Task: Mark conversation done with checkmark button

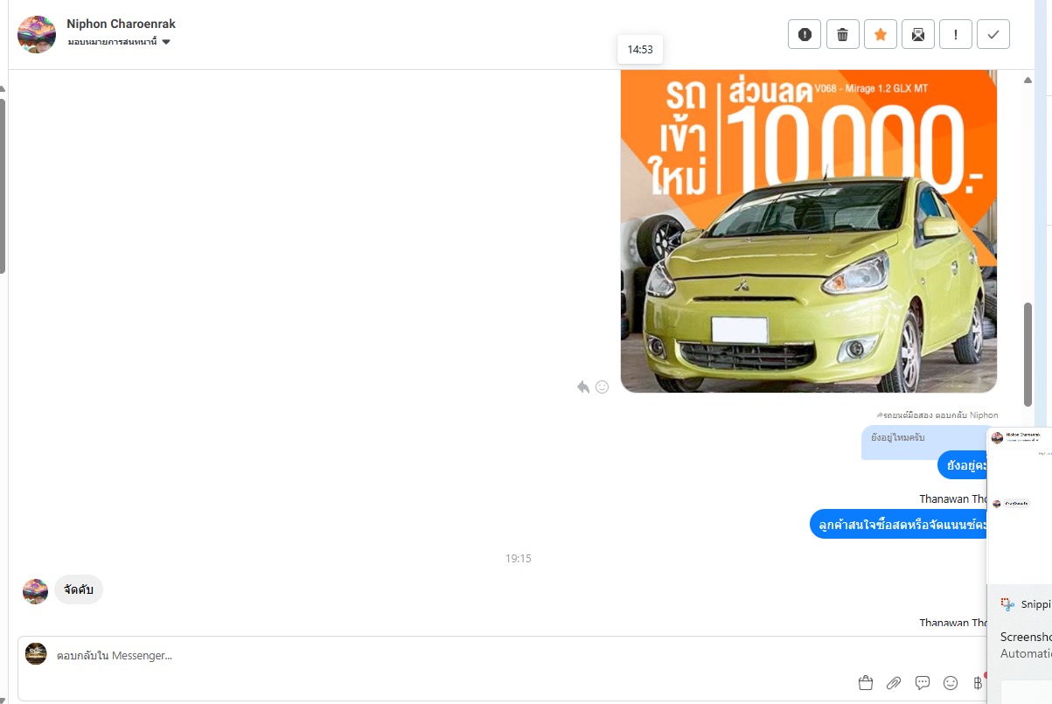Action: point(993,34)
